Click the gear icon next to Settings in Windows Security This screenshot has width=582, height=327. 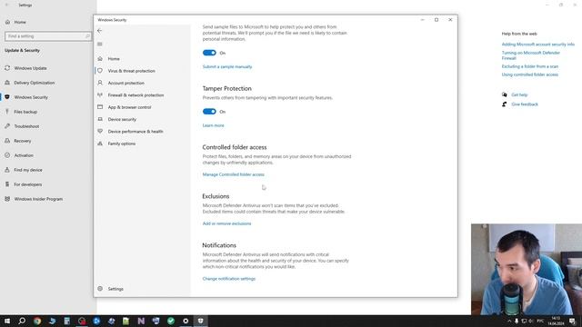[x=100, y=289]
